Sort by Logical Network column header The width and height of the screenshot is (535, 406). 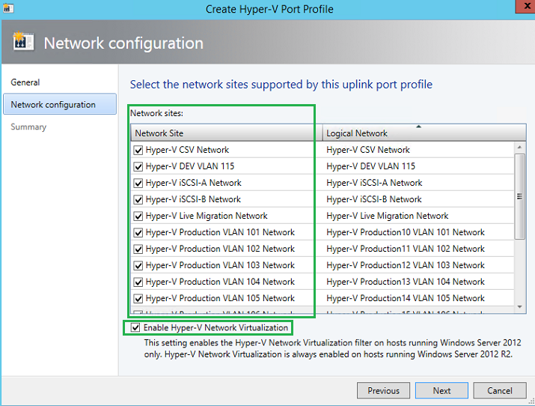(x=424, y=133)
